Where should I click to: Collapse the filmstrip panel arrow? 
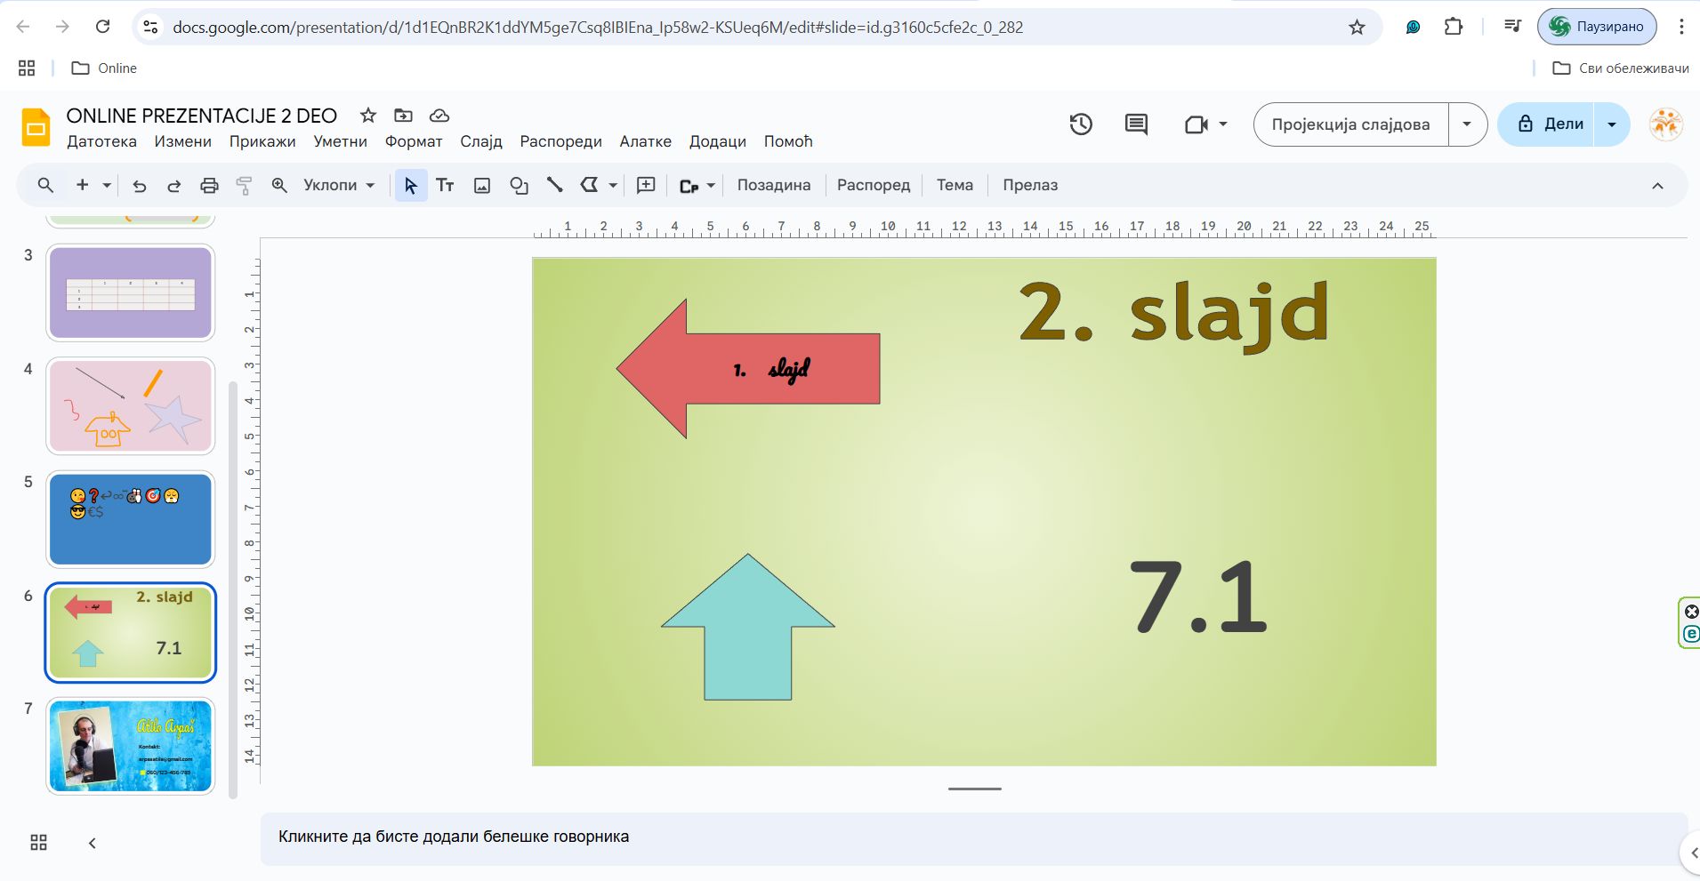tap(93, 843)
